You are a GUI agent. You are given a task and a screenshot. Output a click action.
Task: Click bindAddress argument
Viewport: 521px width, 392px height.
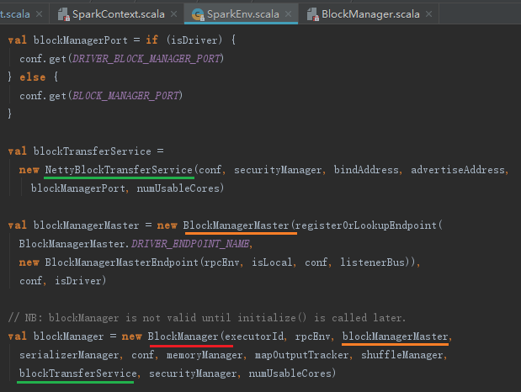366,170
